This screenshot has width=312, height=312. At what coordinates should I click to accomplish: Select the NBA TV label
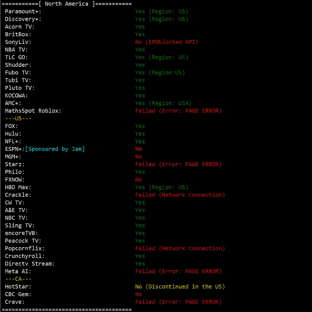click(x=16, y=50)
